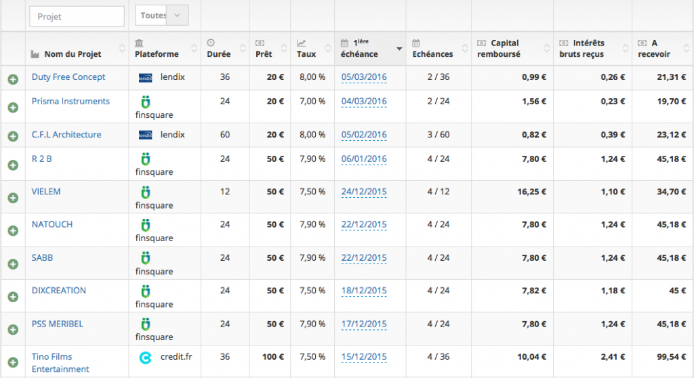The height and width of the screenshot is (378, 694).
Task: Open the Duty Free Concept project link
Action: (68, 77)
